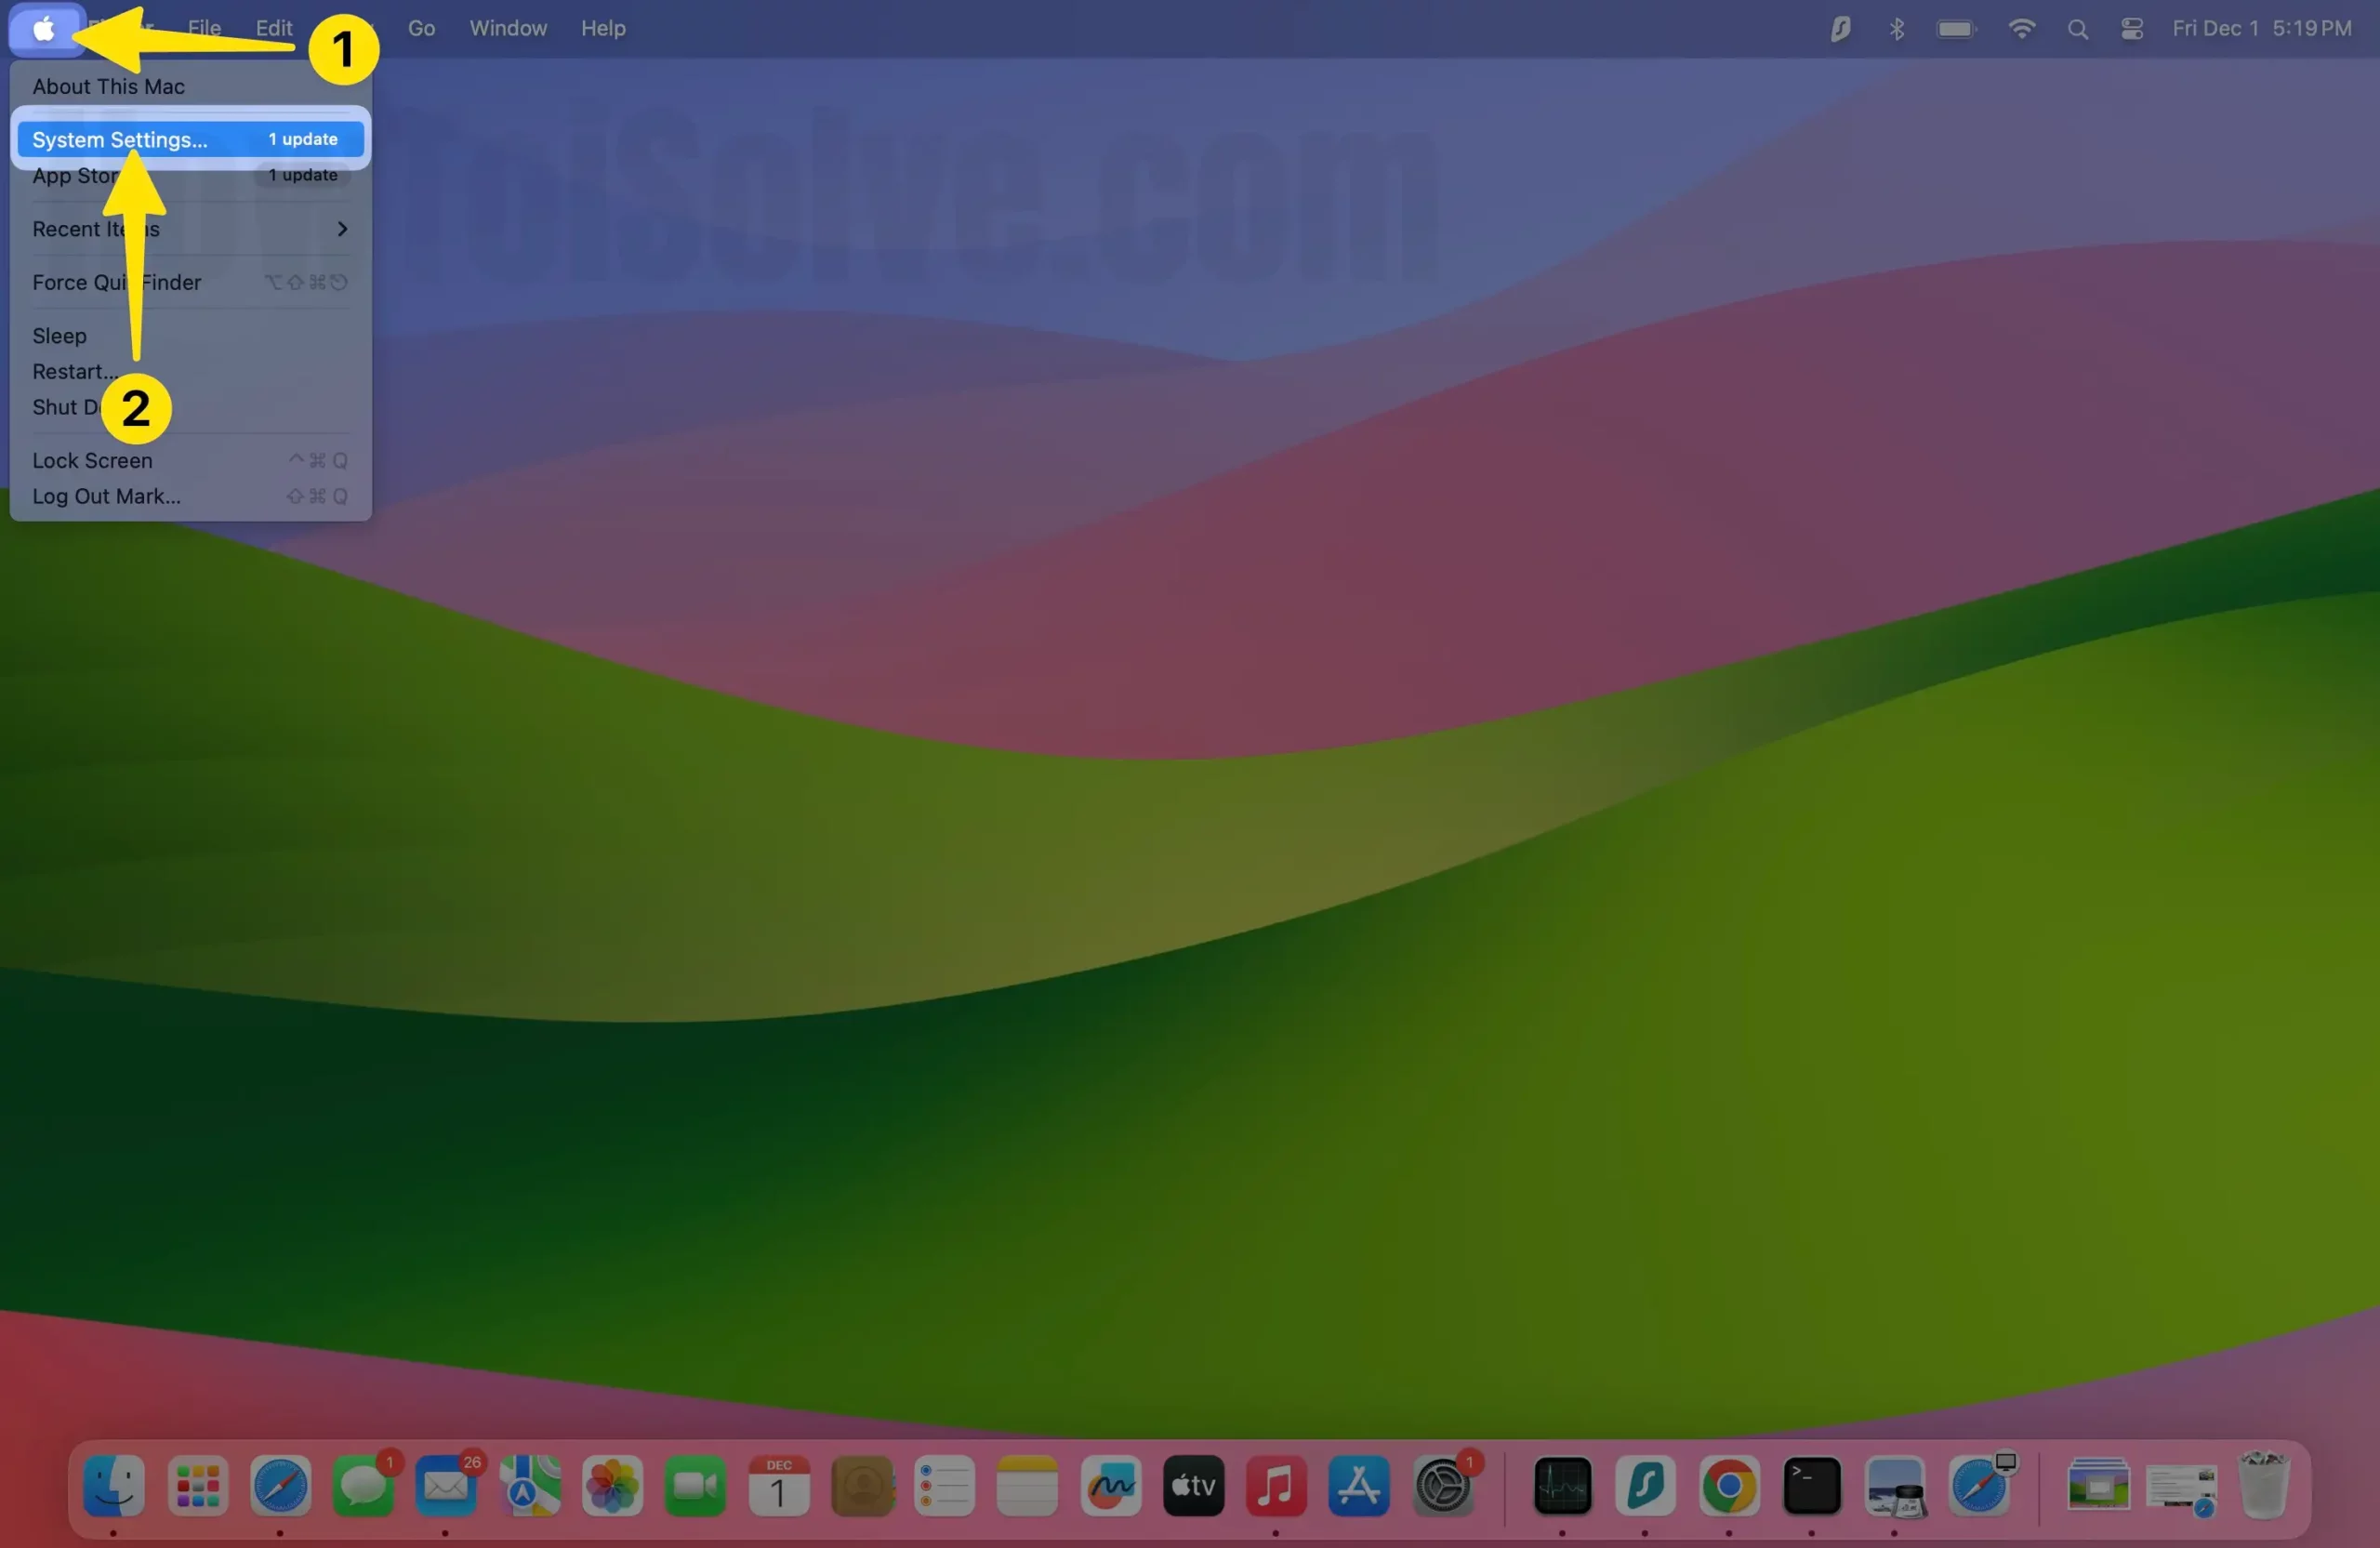Choose About This Mac
This screenshot has width=2380, height=1548.
[190, 87]
